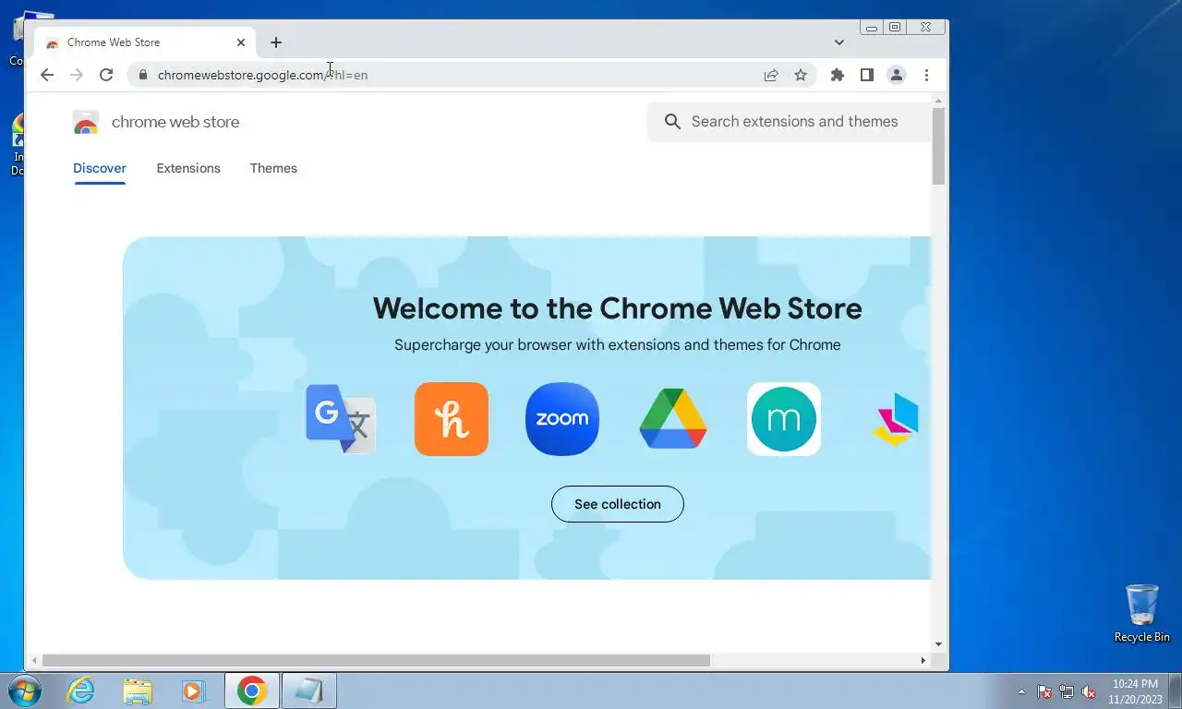Click the search magnifier icon
The image size is (1182, 709).
point(672,122)
